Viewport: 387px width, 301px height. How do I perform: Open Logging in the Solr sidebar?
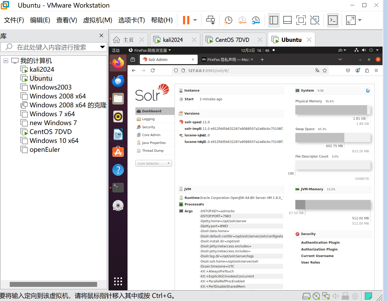(x=155, y=119)
